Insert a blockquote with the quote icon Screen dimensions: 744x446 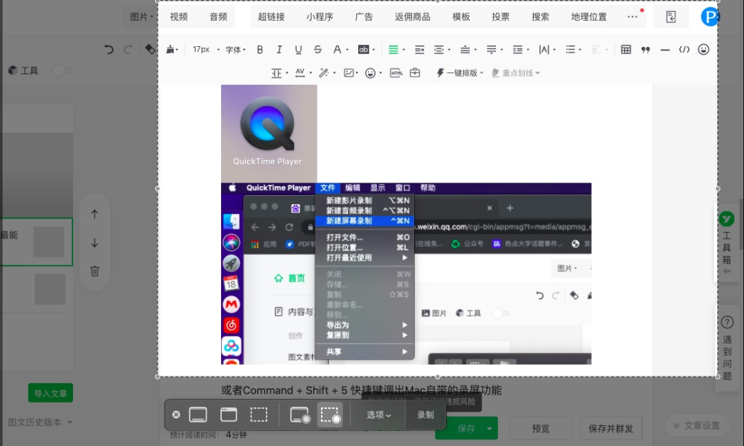[x=645, y=50]
